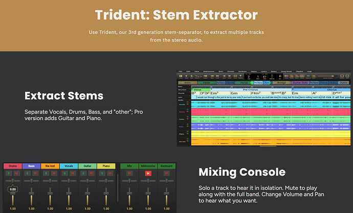Click the Em7 chord cell
The image size is (353, 213).
pyautogui.click(x=220, y=93)
